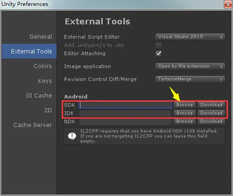Screen dimensions: 233x196
Task: Browse for the JDK folder
Action: [x=185, y=113]
